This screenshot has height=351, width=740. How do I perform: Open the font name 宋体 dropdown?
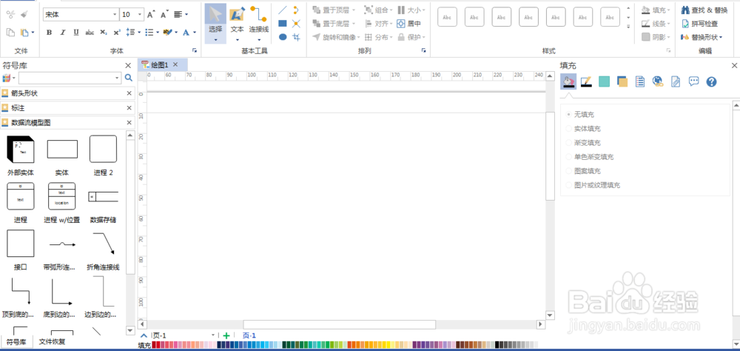[x=115, y=15]
